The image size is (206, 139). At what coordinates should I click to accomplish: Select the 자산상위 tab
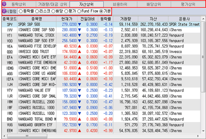[x=86, y=4]
